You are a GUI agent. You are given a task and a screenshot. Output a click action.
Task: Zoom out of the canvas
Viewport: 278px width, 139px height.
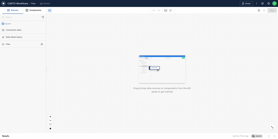pos(50,121)
